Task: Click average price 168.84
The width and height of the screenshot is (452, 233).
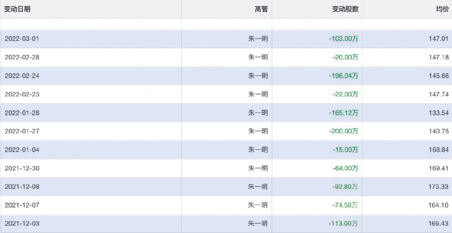Action: tap(439, 150)
